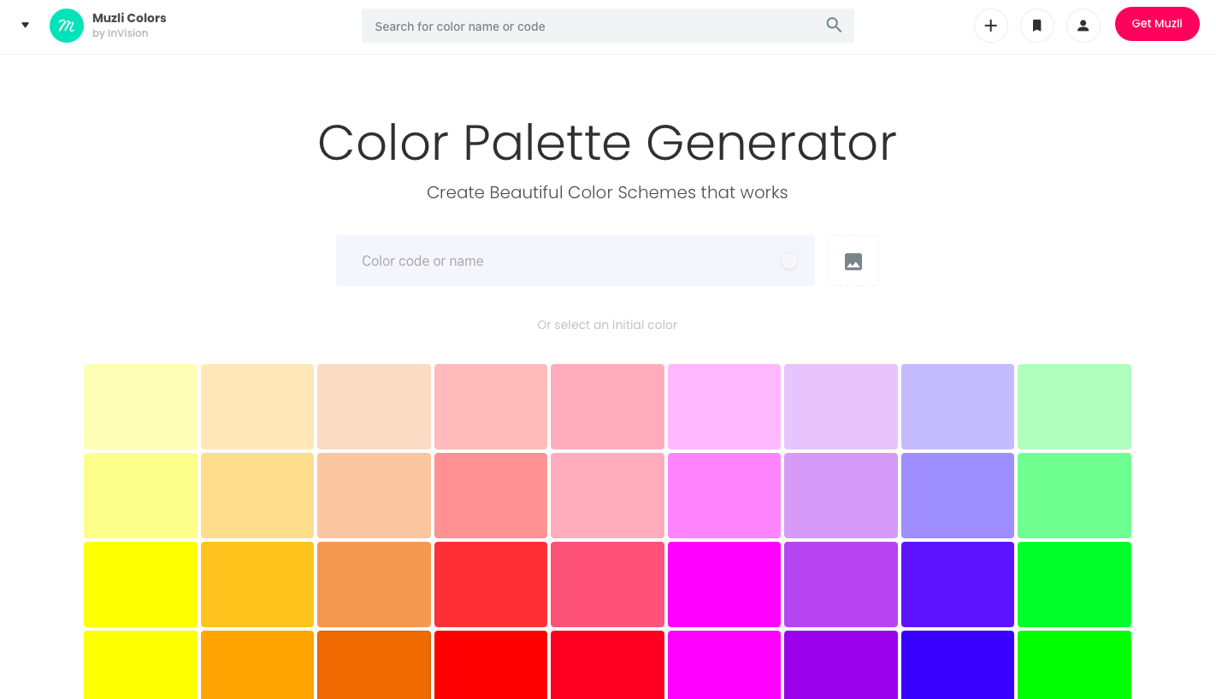The width and height of the screenshot is (1216, 699).
Task: Click the upload image icon
Action: [853, 261]
